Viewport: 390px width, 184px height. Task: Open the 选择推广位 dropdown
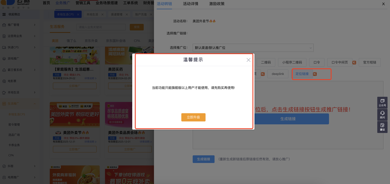click(x=253, y=48)
